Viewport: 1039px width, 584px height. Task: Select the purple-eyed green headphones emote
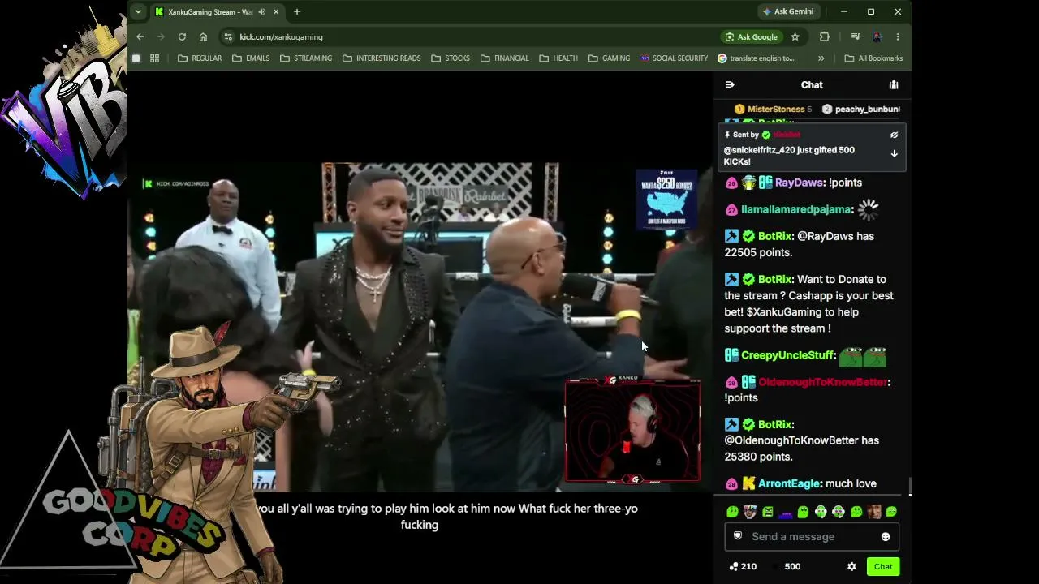839,512
